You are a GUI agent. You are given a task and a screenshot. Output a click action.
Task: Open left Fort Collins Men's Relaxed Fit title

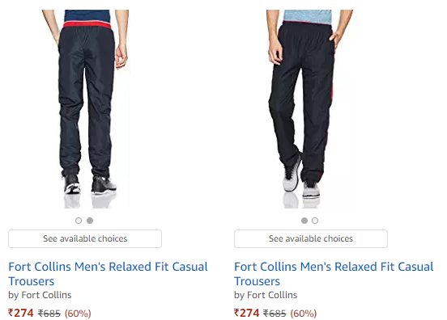[108, 274]
